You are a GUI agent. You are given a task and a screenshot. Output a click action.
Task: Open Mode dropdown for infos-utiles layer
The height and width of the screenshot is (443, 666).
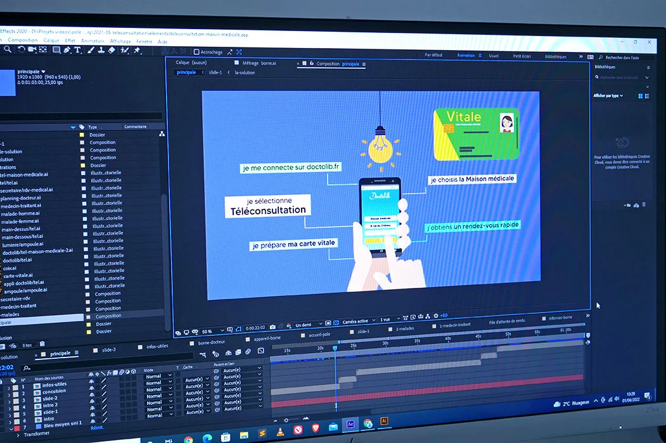pyautogui.click(x=158, y=377)
